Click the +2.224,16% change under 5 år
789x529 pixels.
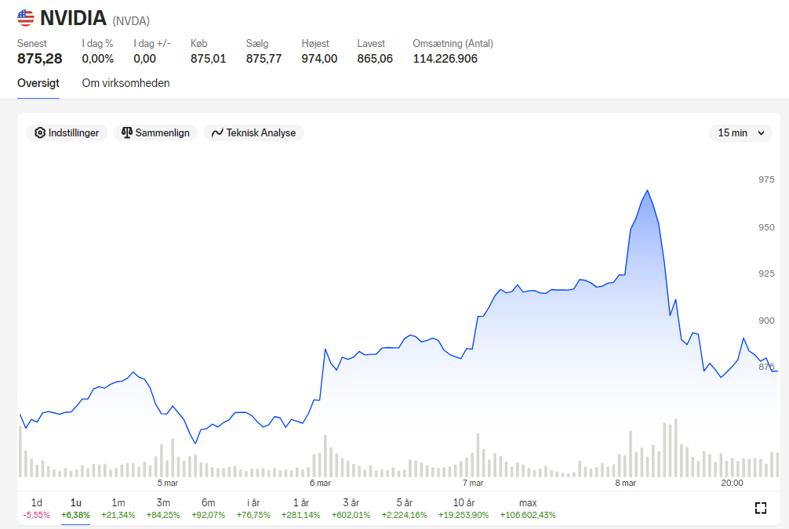(x=404, y=515)
